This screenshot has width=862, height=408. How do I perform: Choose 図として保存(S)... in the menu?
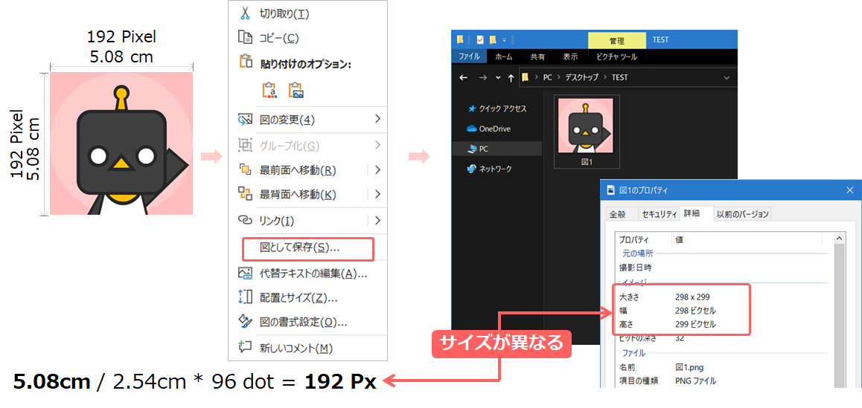click(x=308, y=248)
